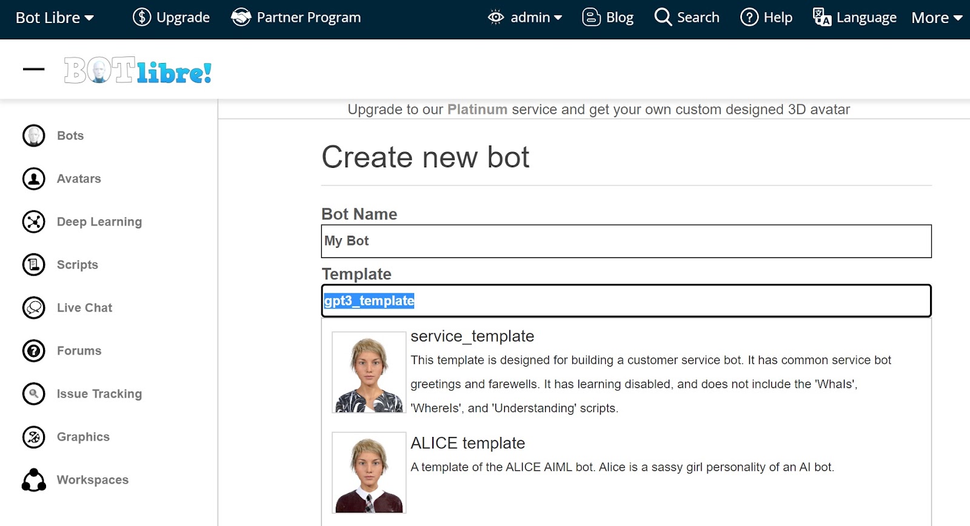
Task: Open the Live Chat sidebar icon
Action: click(34, 308)
